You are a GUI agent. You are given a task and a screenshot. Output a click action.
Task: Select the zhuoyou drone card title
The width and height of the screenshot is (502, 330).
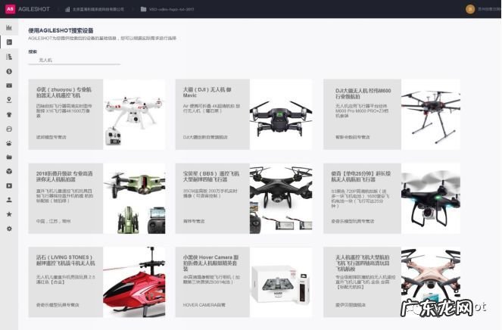(x=64, y=92)
